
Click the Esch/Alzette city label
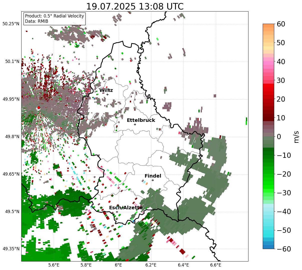(x=126, y=208)
